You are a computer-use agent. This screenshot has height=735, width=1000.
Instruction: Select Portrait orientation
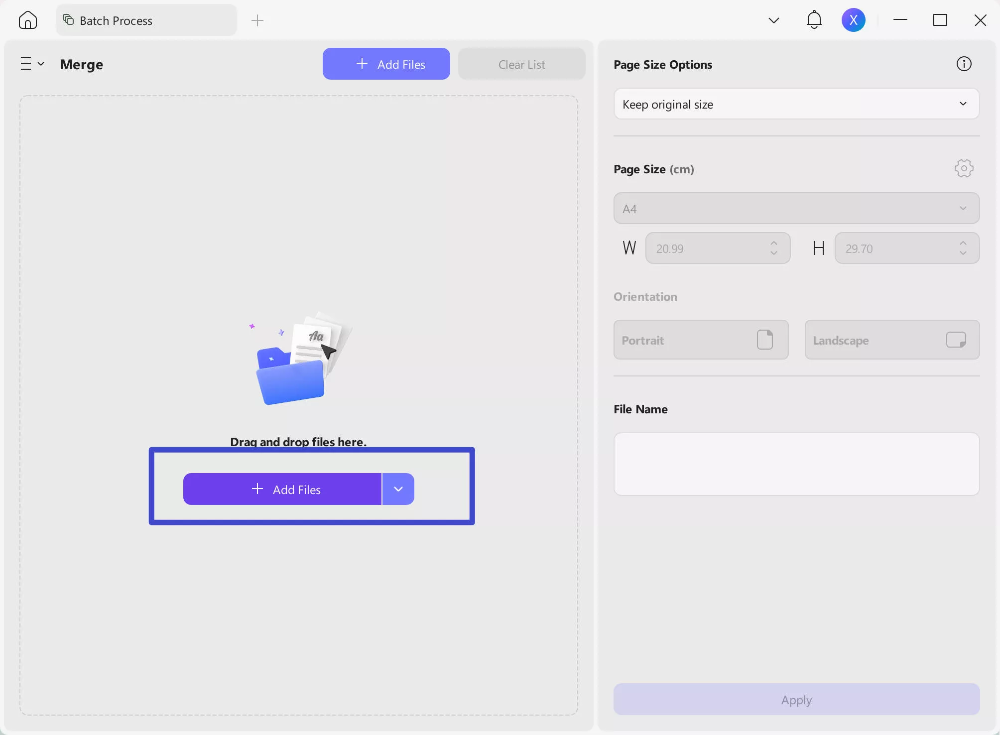point(700,340)
